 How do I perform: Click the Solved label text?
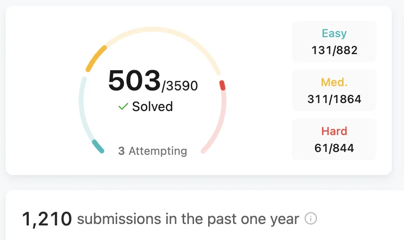point(152,106)
